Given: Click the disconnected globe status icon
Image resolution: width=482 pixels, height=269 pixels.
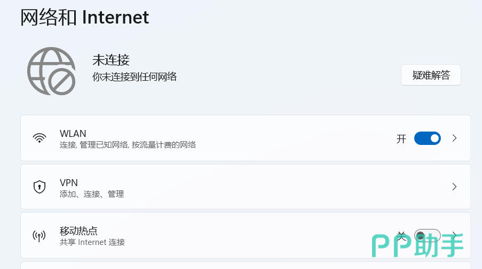Looking at the screenshot, I should [51, 71].
